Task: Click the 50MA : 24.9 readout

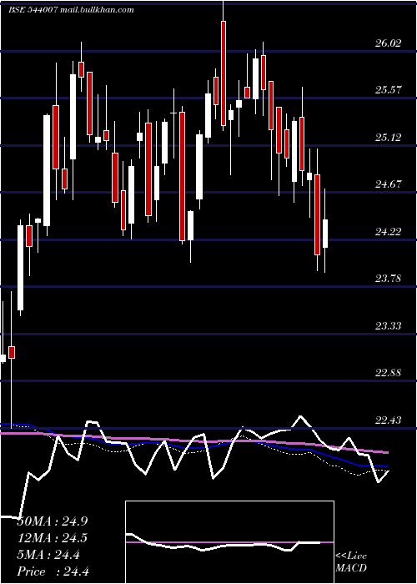Action: [x=53, y=521]
